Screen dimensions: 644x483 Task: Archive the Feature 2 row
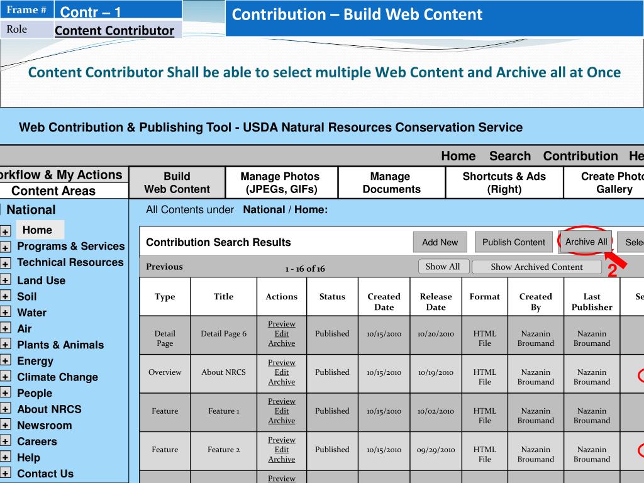click(281, 459)
